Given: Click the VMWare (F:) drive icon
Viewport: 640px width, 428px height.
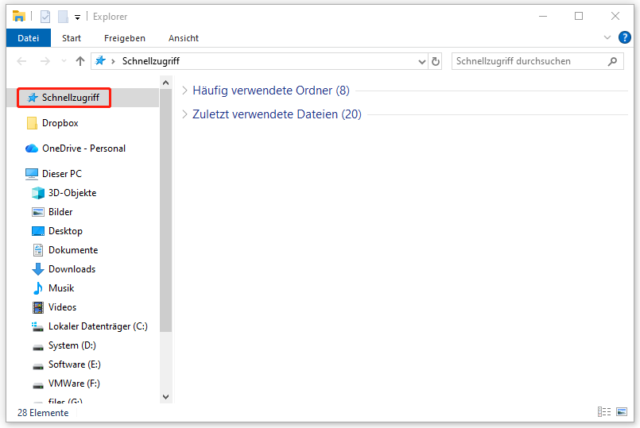Looking at the screenshot, I should [38, 385].
